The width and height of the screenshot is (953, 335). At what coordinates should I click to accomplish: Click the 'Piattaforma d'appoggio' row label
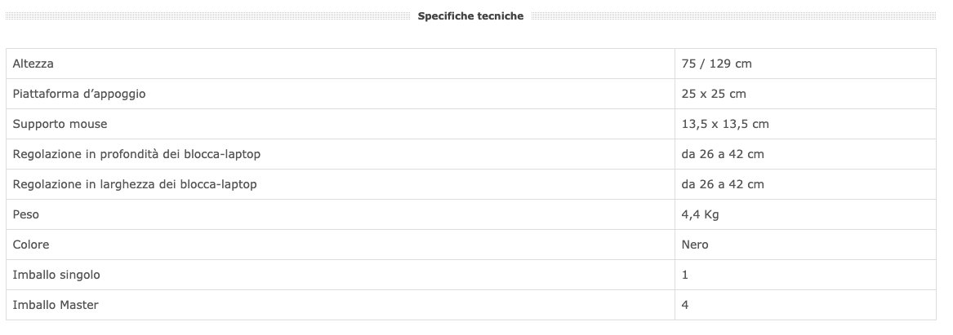pos(79,94)
